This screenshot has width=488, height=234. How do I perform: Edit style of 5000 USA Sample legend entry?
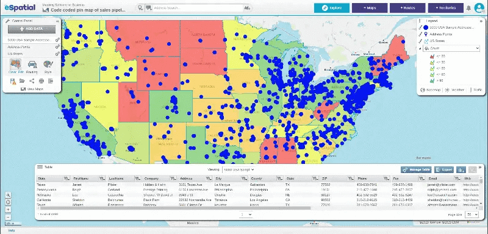(x=420, y=27)
